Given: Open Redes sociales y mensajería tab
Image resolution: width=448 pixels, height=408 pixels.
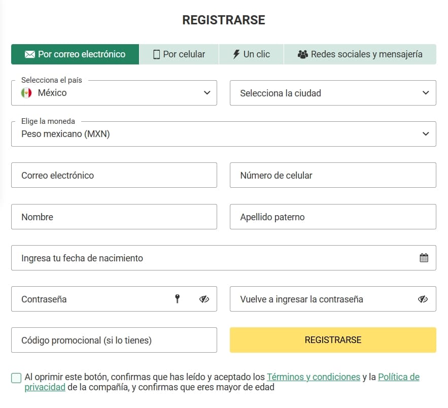Looking at the screenshot, I should click(360, 54).
